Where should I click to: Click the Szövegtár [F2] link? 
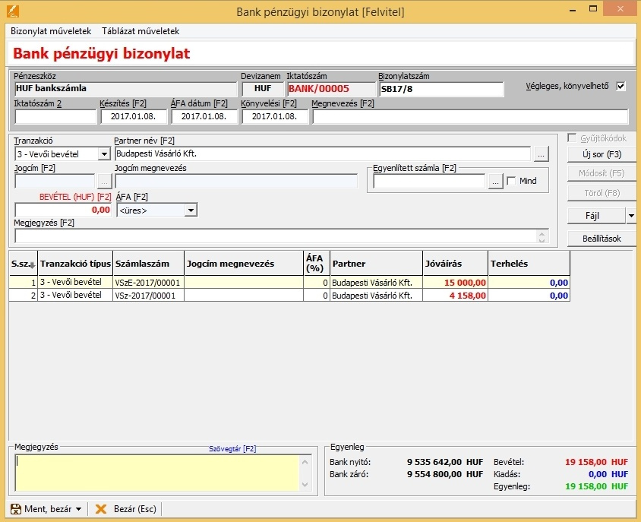(232, 448)
